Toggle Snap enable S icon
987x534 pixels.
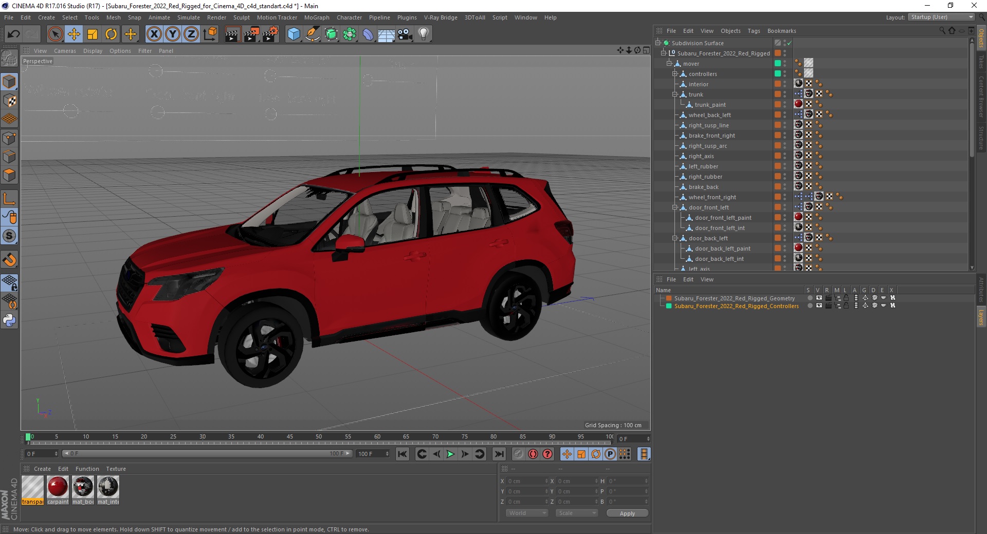(9, 236)
